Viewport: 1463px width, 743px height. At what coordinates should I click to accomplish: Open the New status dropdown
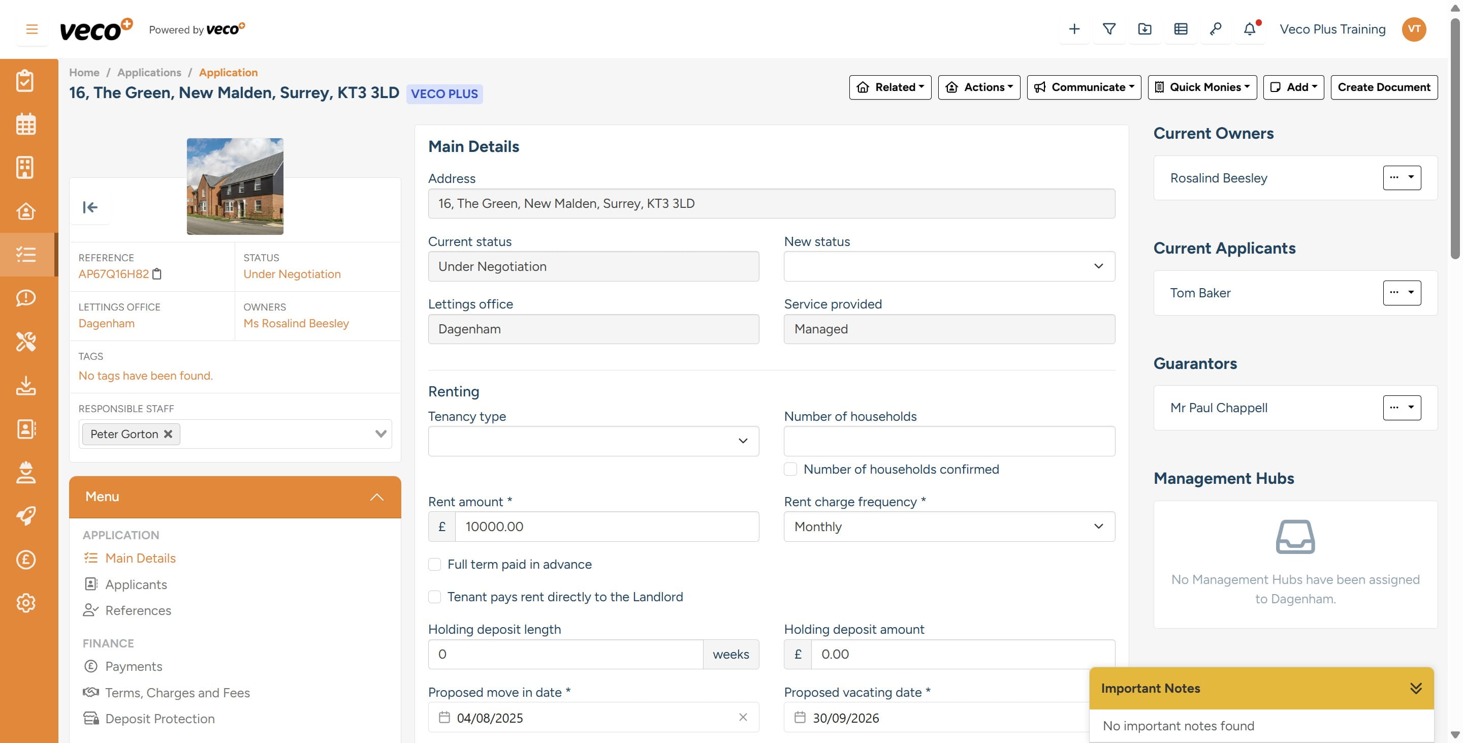coord(948,266)
